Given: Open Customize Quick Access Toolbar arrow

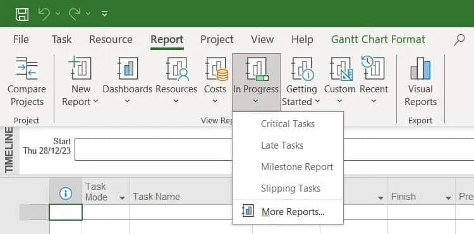Looking at the screenshot, I should 104,14.
